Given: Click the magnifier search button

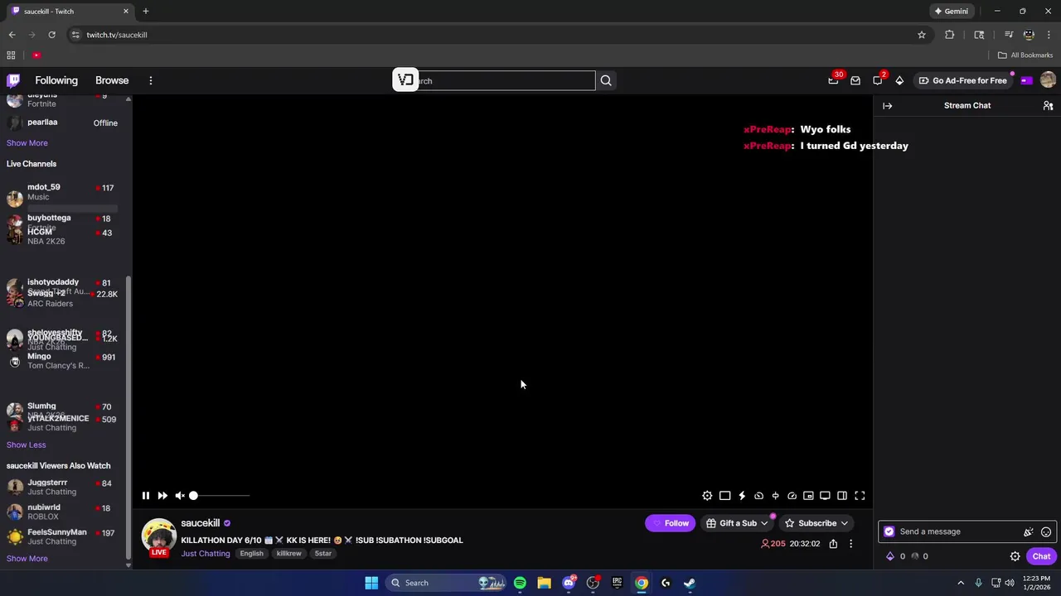Looking at the screenshot, I should (606, 80).
